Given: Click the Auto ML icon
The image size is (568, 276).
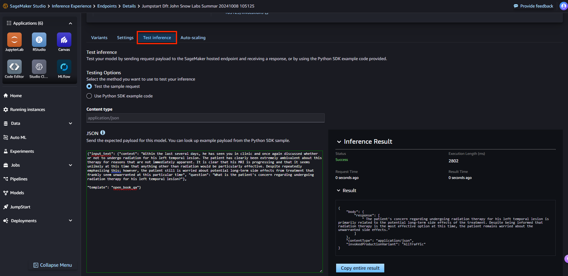Looking at the screenshot, I should click(6, 137).
